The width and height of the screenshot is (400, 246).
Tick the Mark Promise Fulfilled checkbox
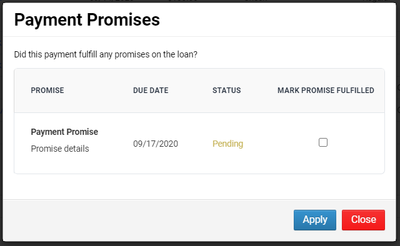pyautogui.click(x=323, y=142)
